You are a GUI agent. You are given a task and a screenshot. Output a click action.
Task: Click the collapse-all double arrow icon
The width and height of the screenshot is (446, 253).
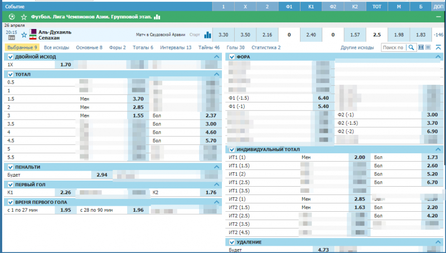pyautogui.click(x=439, y=48)
